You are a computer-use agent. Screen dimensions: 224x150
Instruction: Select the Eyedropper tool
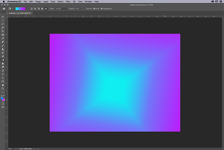pyautogui.click(x=3, y=38)
